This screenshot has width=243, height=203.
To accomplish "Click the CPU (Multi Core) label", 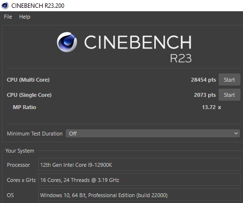I will (x=28, y=80).
